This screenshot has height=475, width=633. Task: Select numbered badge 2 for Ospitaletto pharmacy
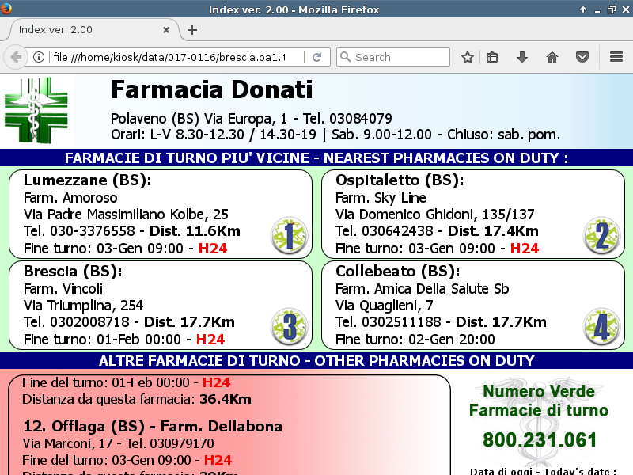(601, 235)
